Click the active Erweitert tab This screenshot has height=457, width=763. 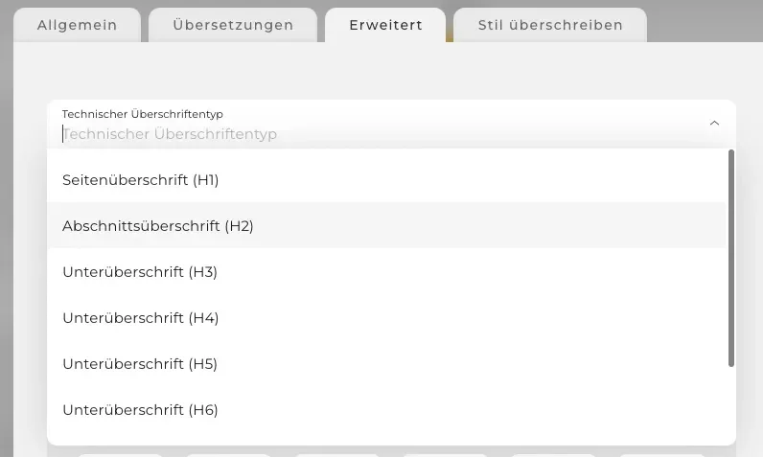385,25
